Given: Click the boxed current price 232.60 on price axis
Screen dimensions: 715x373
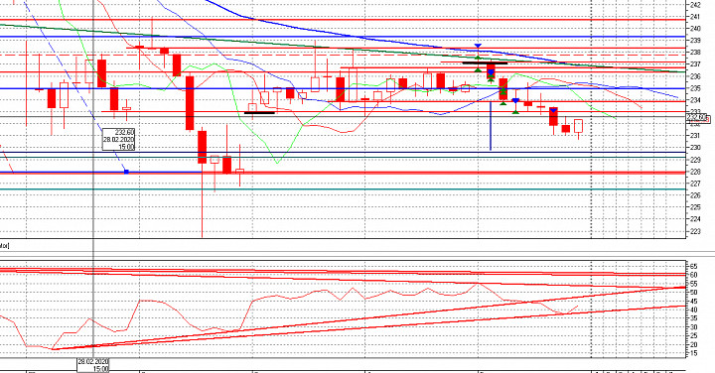Looking at the screenshot, I should point(697,118).
